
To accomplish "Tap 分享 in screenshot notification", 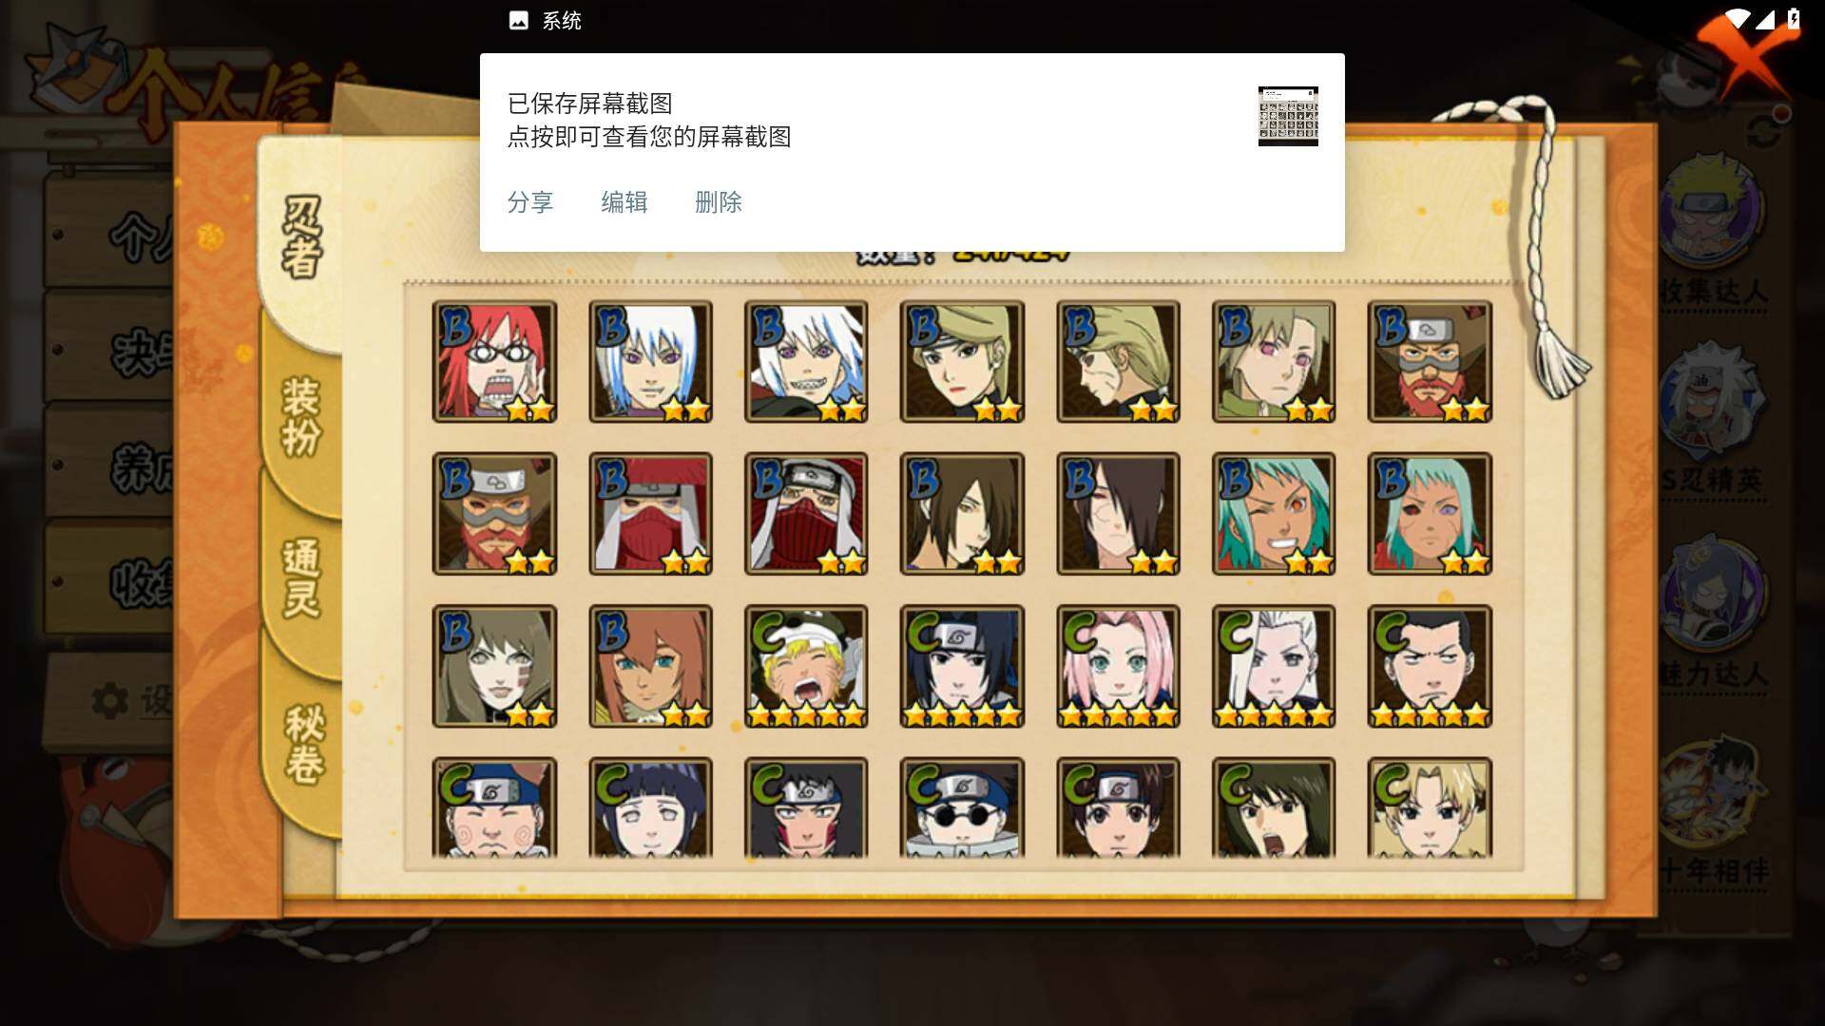I will (530, 202).
